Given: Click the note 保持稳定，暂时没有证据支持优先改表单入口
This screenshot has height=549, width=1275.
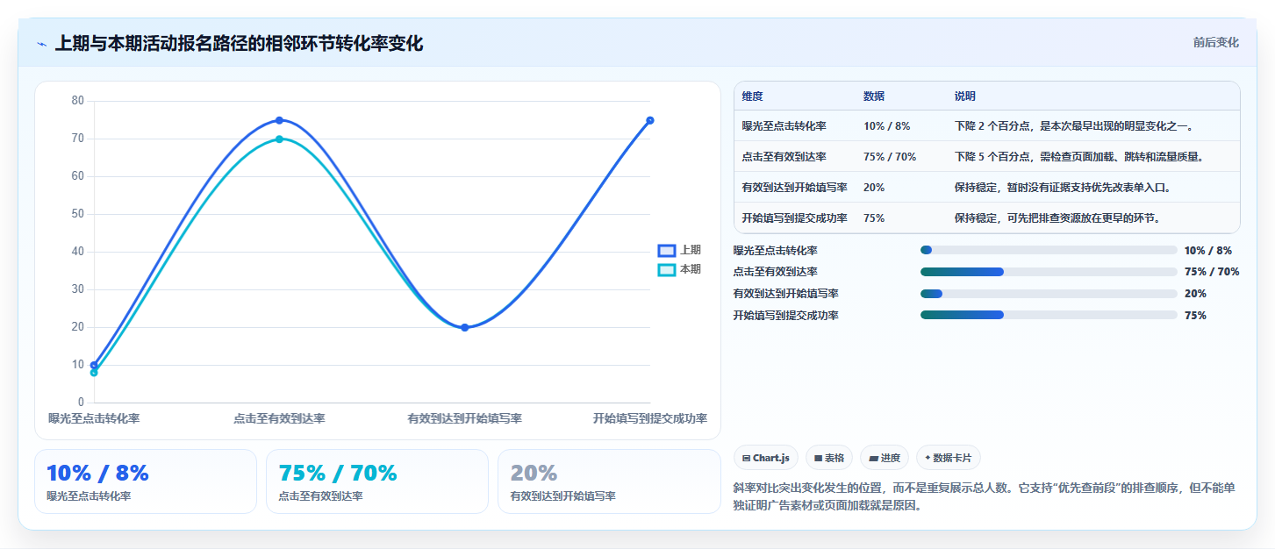Looking at the screenshot, I should pyautogui.click(x=1063, y=188).
